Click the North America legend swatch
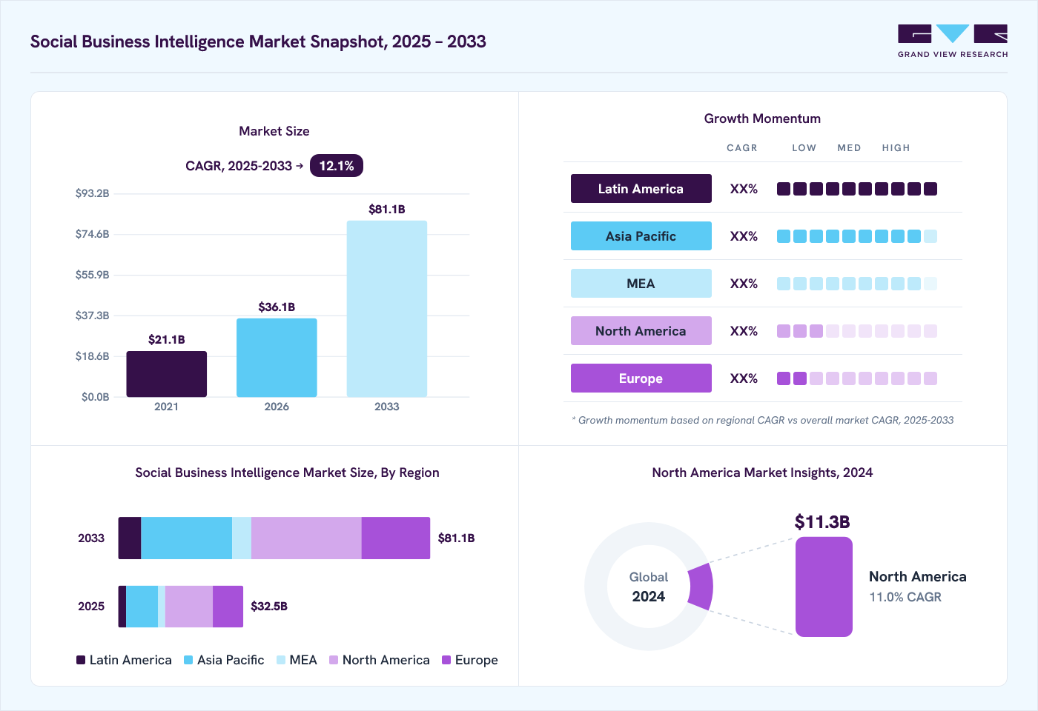The image size is (1038, 711). (334, 660)
